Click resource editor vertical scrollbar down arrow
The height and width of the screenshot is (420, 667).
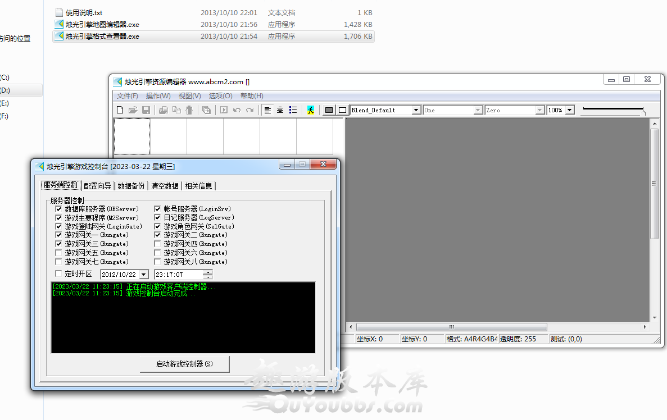[655, 318]
